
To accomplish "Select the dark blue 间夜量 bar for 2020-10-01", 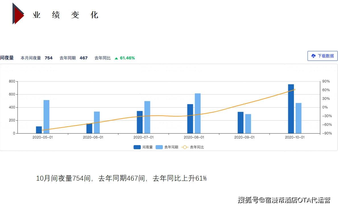I will pyautogui.click(x=291, y=108).
